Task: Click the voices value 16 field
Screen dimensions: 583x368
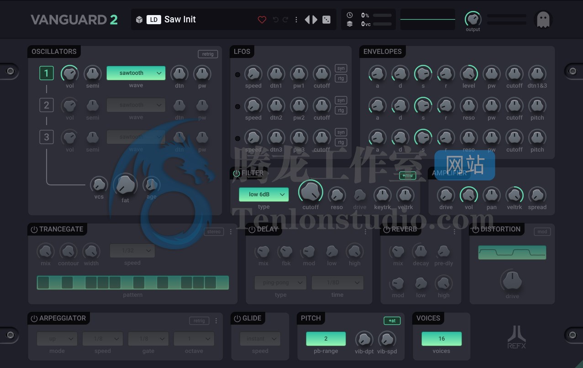Action: click(x=441, y=339)
